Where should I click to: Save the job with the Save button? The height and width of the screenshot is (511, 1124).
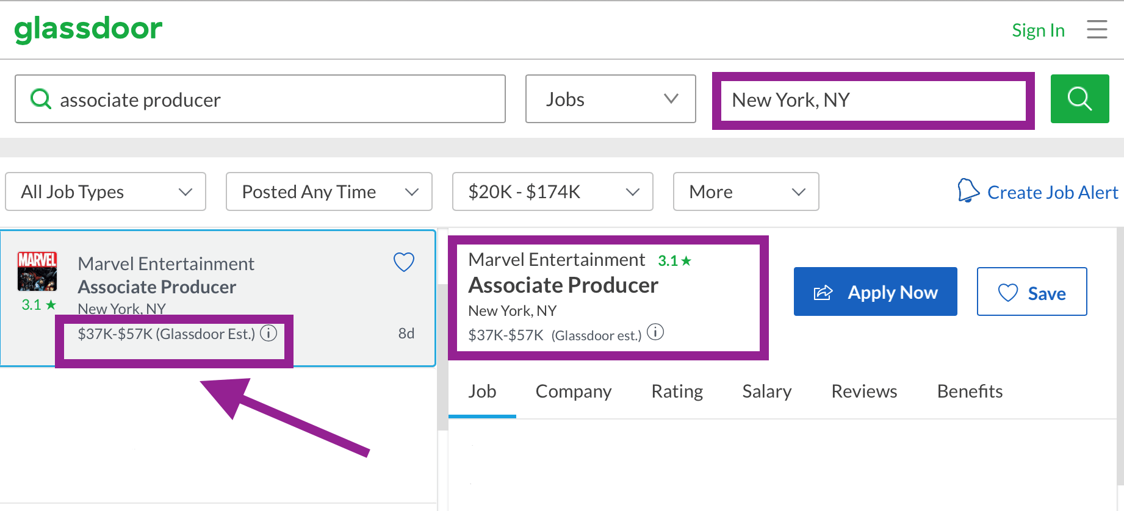click(x=1031, y=292)
